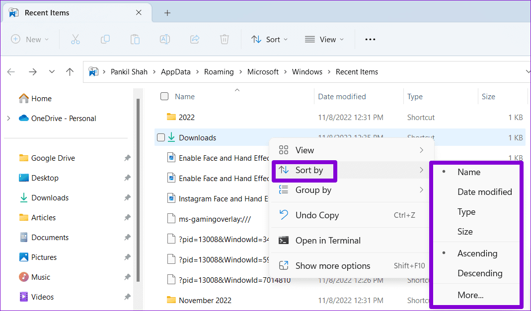531x311 pixels.
Task: Click the pin icon next to Desktop
Action: [127, 178]
